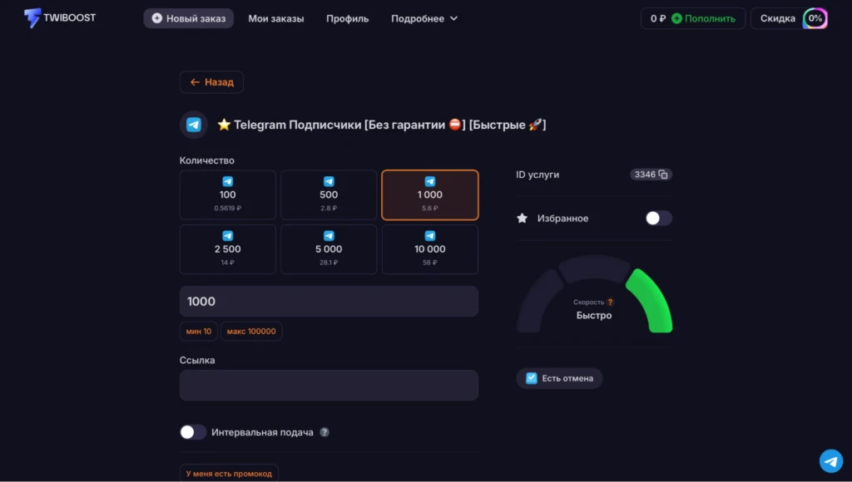
Task: Toggle the Избранное favorite switch
Action: click(659, 219)
